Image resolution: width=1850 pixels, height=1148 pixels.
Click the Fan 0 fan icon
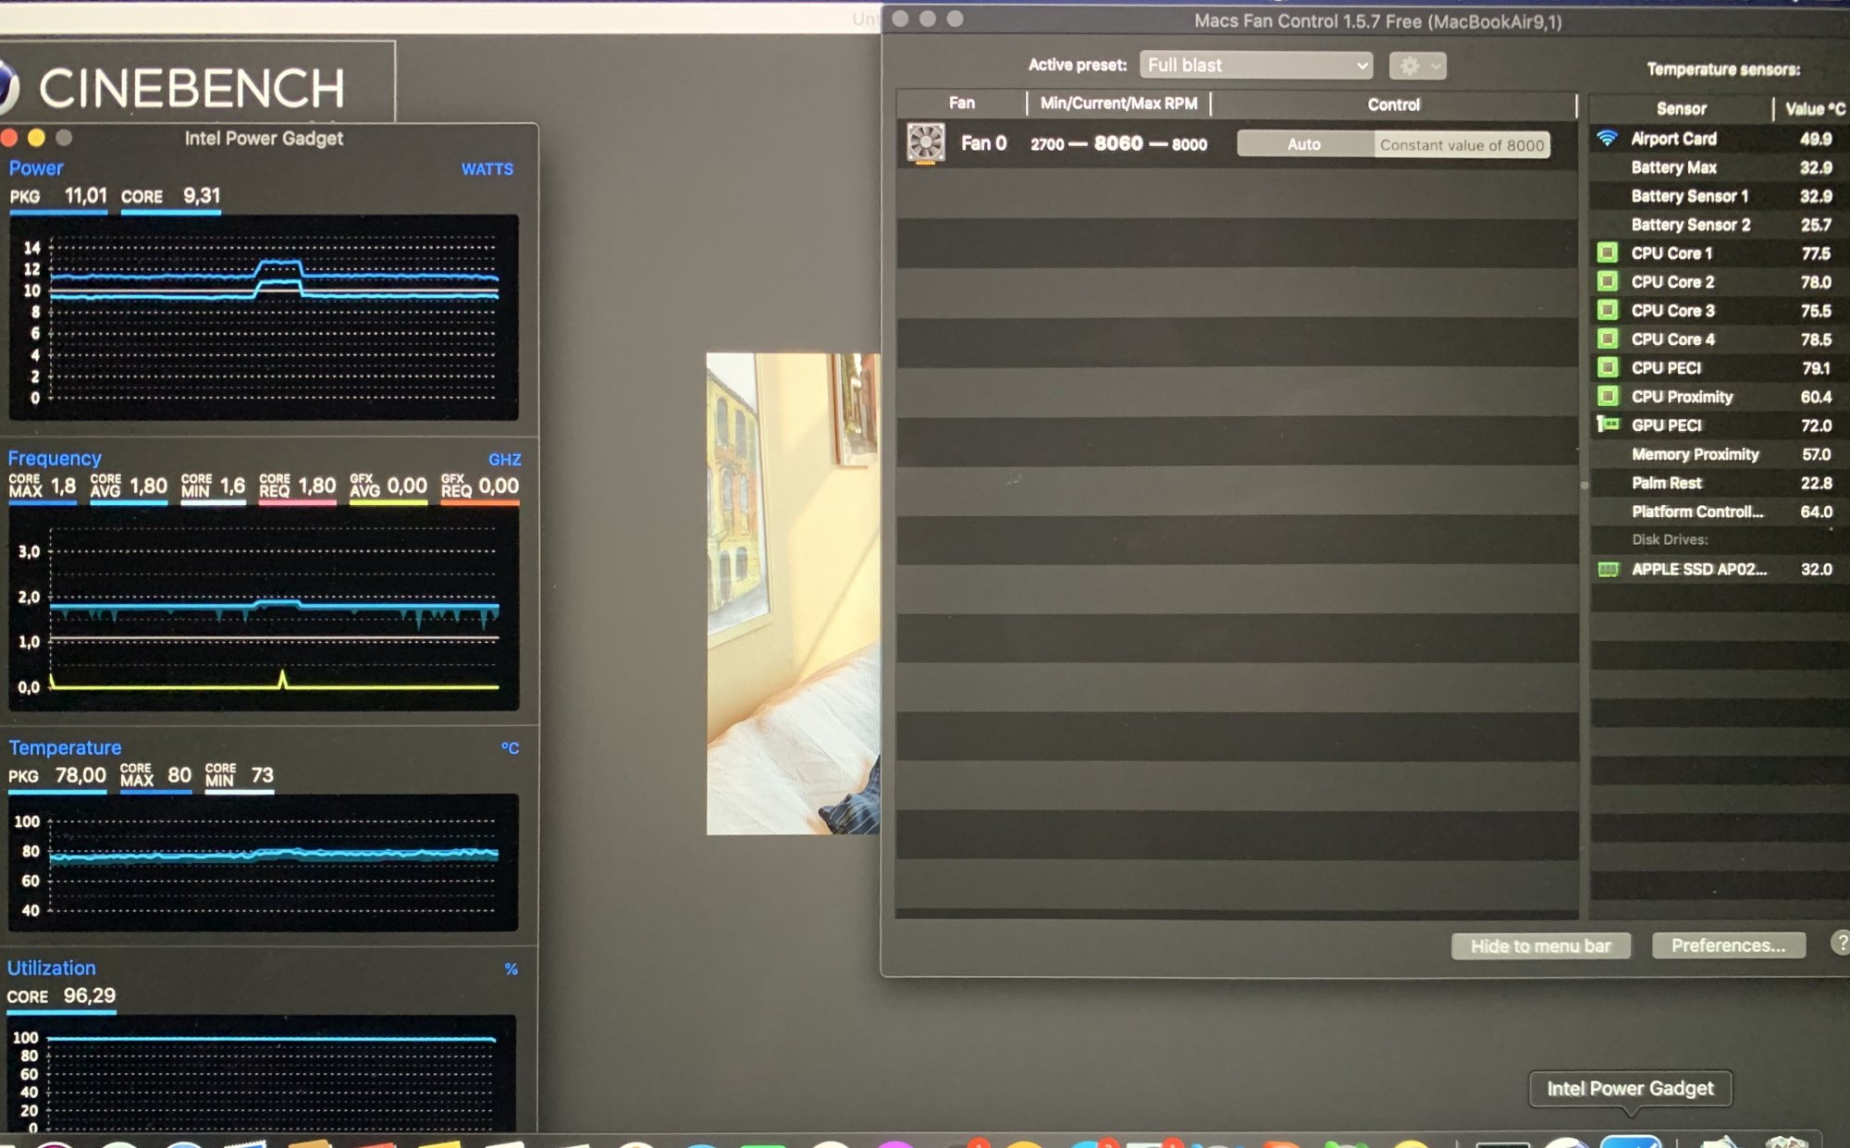(925, 143)
